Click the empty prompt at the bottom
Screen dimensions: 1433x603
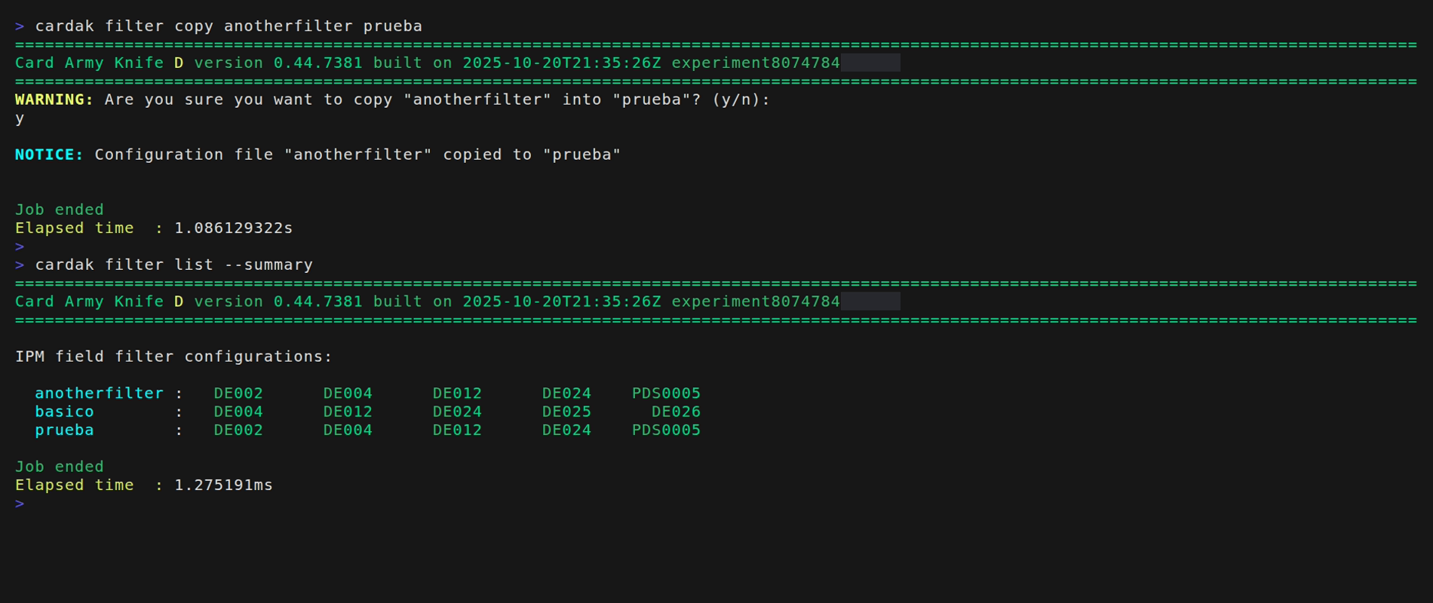click(20, 504)
